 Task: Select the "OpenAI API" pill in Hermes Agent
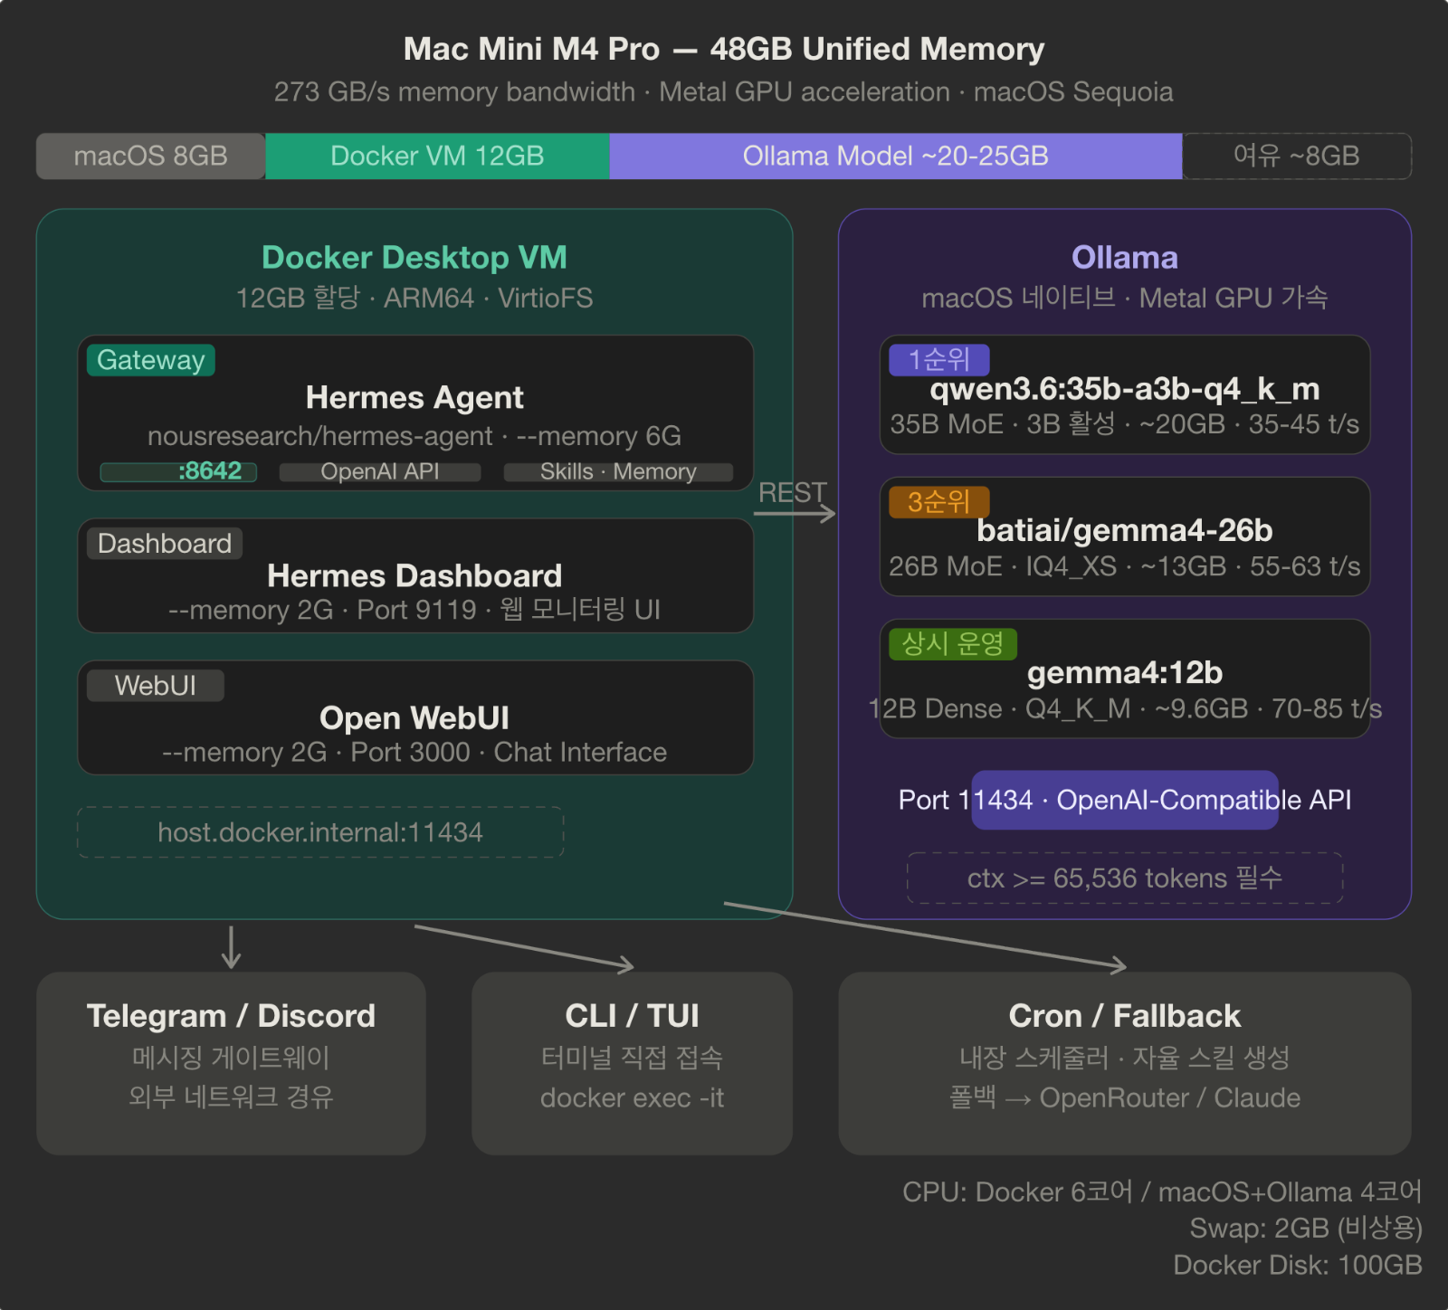pos(380,471)
